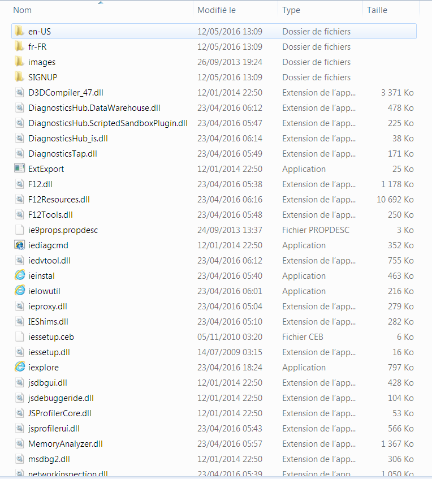Select the ieproxy.dll file icon
This screenshot has width=432, height=479.
(20, 306)
